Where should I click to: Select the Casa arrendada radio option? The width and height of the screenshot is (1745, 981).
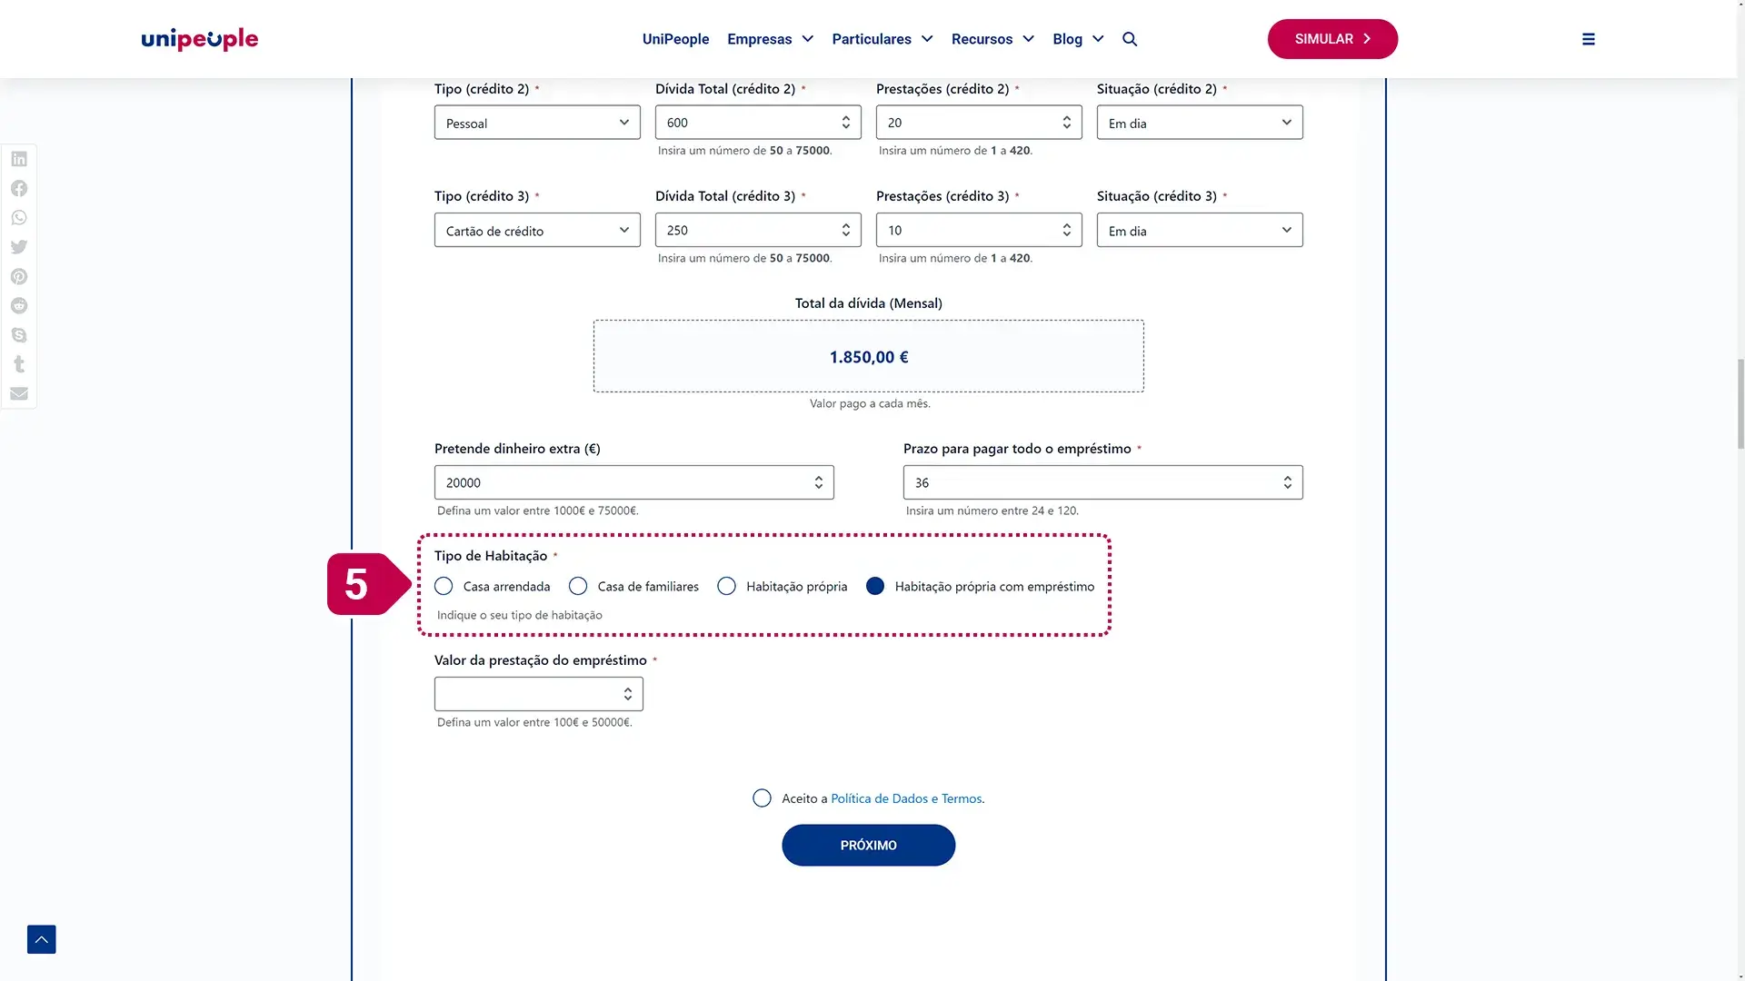click(x=444, y=587)
